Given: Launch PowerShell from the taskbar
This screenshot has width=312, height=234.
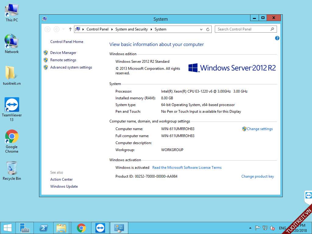Looking at the screenshot, I should click(44, 228).
